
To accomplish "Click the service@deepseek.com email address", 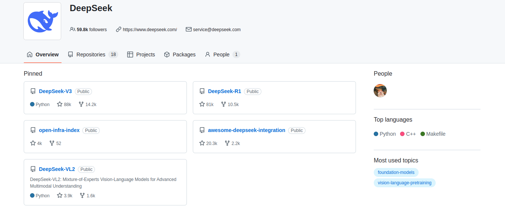I will [x=217, y=30].
